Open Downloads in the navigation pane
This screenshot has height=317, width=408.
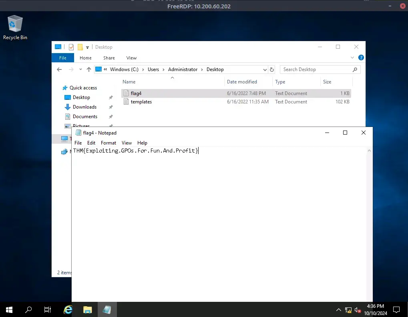pos(84,107)
